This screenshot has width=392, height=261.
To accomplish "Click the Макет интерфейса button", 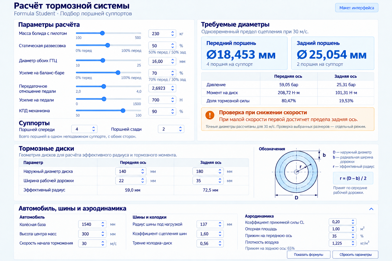I will coord(357,8).
